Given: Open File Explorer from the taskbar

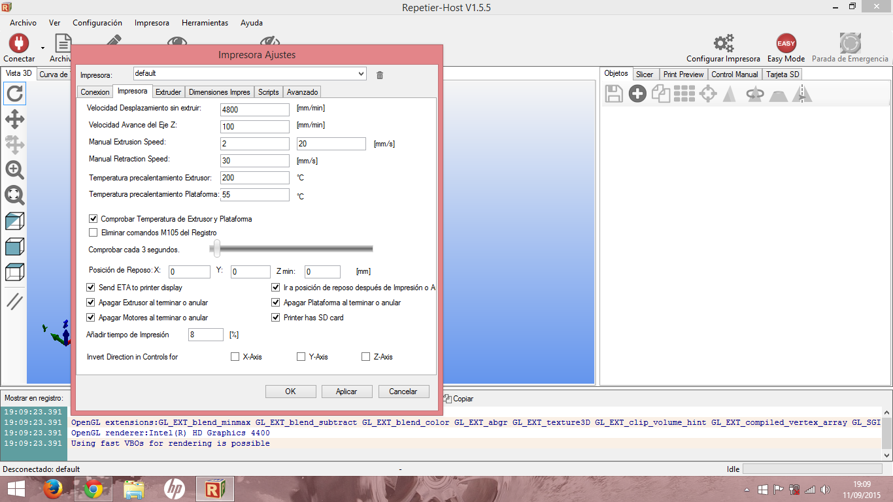Looking at the screenshot, I should pos(134,488).
